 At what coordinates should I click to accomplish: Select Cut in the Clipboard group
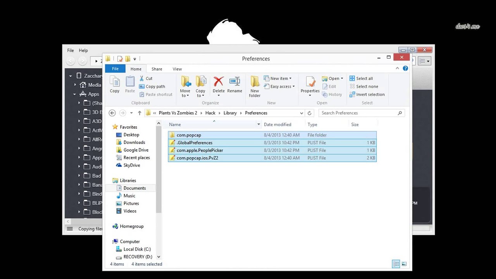click(146, 78)
